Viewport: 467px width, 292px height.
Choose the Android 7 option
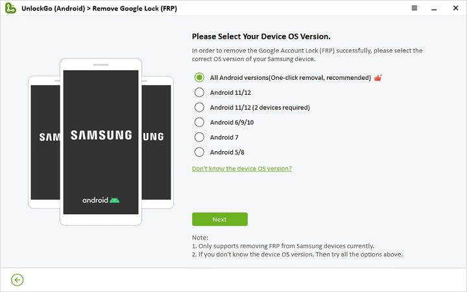click(x=199, y=138)
